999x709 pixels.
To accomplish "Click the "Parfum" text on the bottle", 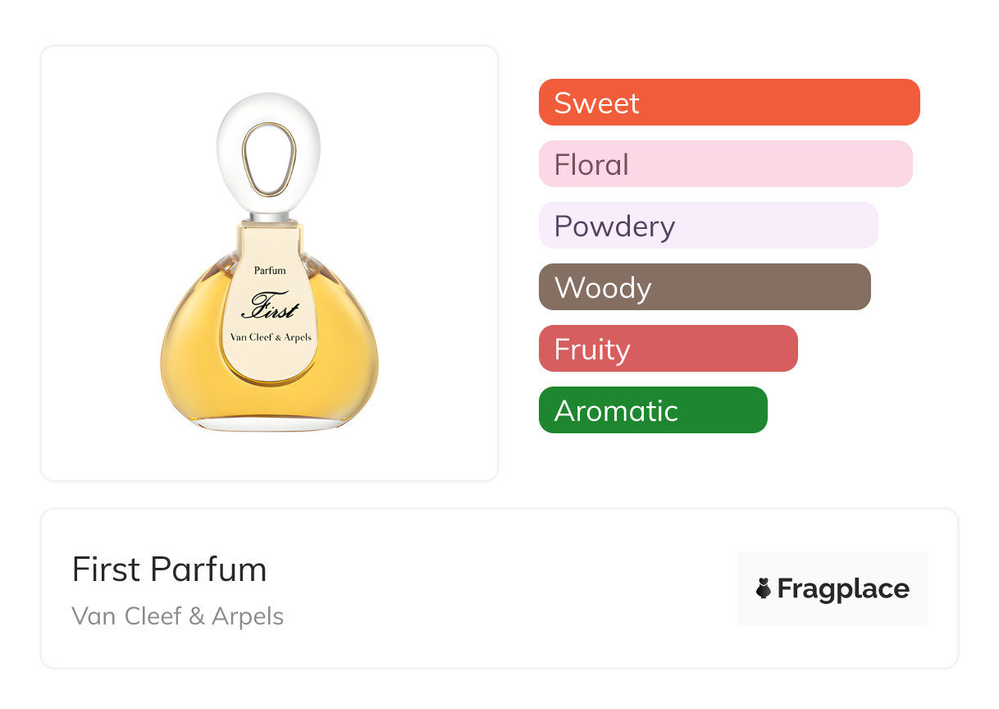I will click(x=270, y=270).
